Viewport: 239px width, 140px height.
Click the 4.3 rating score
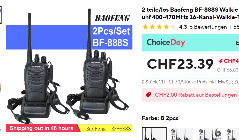(183, 27)
